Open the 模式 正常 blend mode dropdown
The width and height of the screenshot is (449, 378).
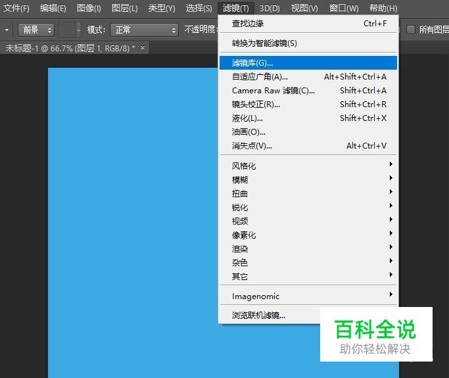coord(144,30)
